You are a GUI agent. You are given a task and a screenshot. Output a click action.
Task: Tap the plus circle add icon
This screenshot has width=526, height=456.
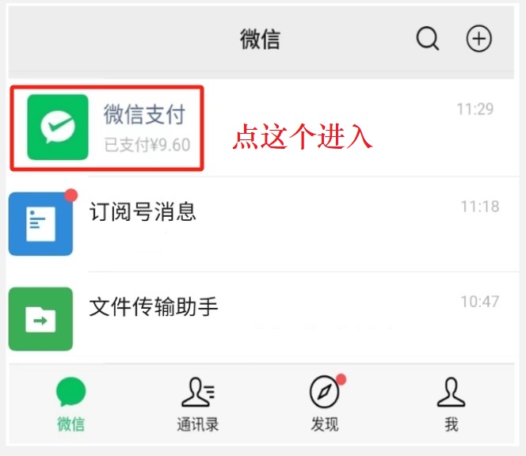pos(479,38)
